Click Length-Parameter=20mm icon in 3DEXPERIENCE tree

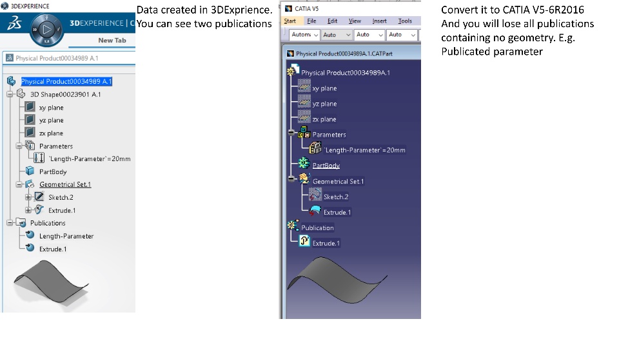coord(39,159)
